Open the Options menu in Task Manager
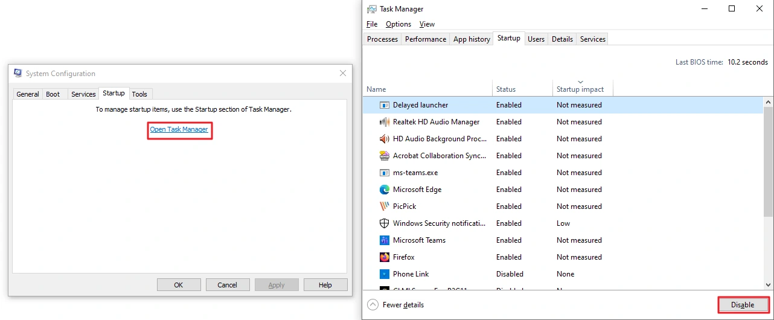 click(398, 24)
